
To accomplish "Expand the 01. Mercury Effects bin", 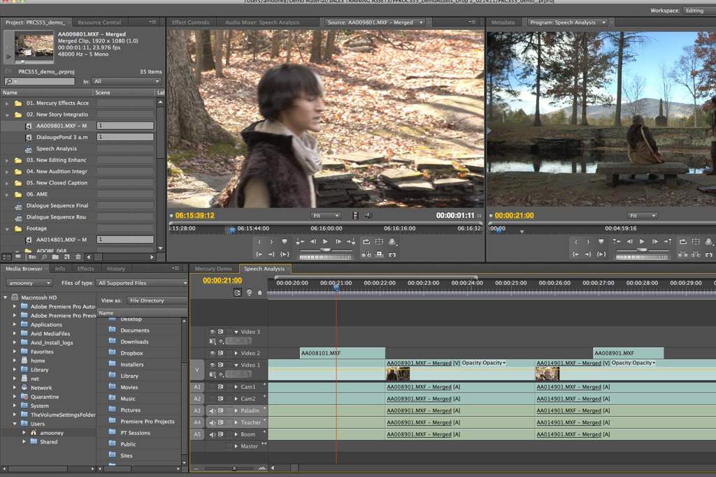I will click(x=7, y=103).
